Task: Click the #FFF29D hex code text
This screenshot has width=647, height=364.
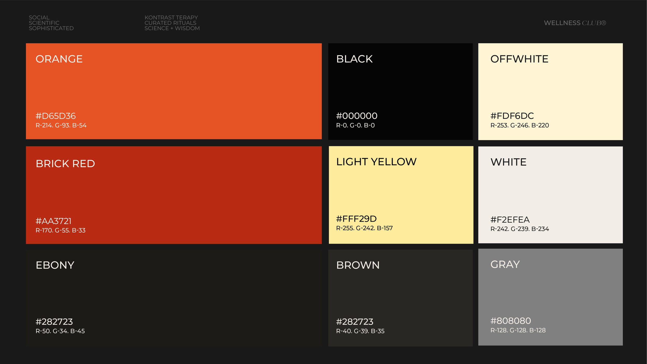Action: (356, 219)
